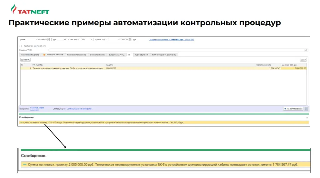Click the N column header
The image size is (320, 178).
click(x=26, y=65)
